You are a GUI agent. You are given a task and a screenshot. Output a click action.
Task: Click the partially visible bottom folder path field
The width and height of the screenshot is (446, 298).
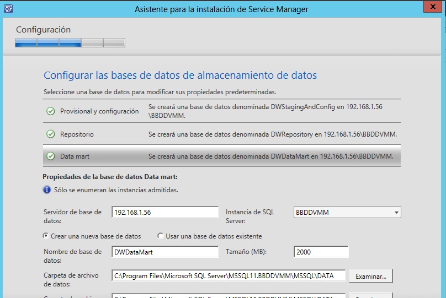[229, 295]
